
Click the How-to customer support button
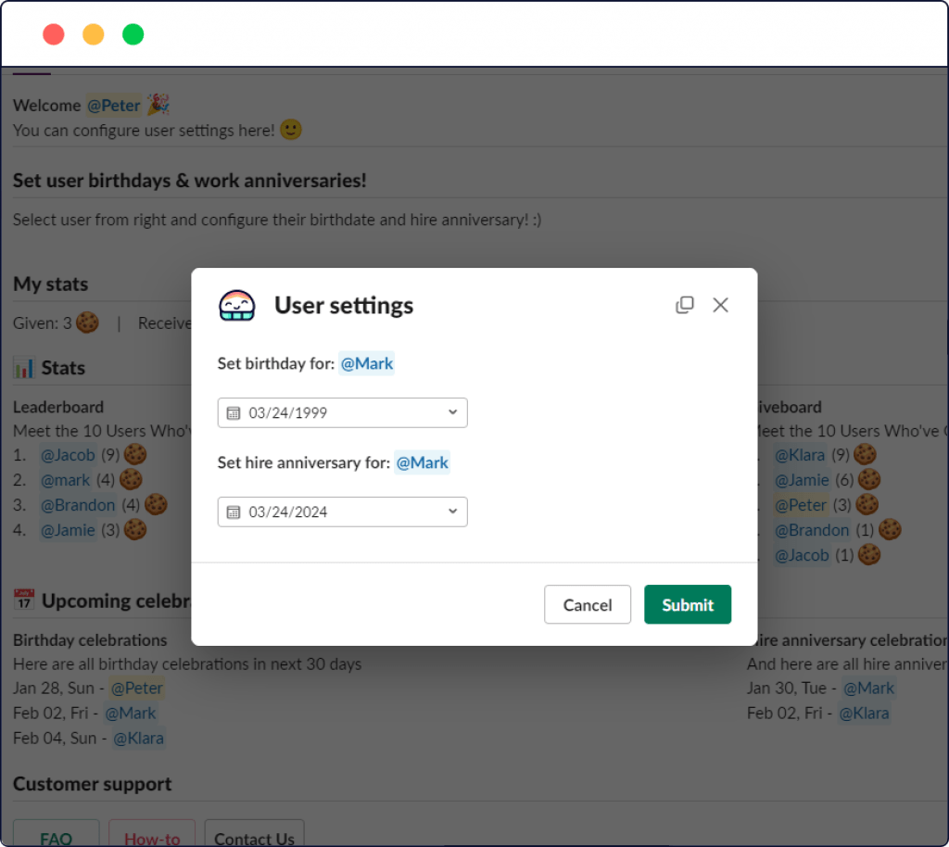tap(152, 837)
